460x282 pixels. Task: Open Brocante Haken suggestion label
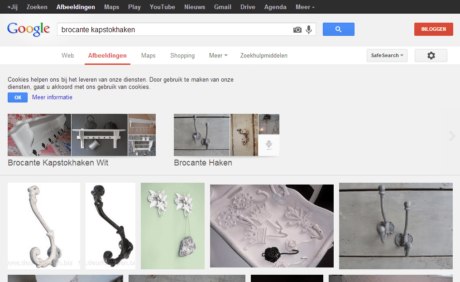(x=203, y=163)
